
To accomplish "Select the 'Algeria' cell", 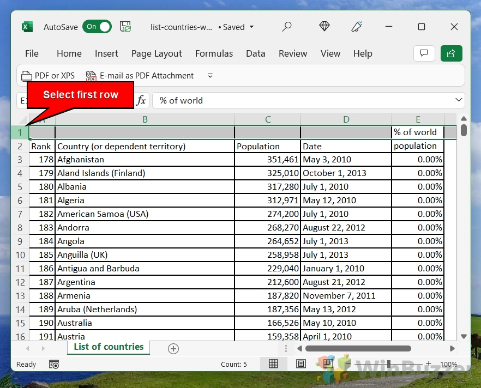I will point(145,201).
